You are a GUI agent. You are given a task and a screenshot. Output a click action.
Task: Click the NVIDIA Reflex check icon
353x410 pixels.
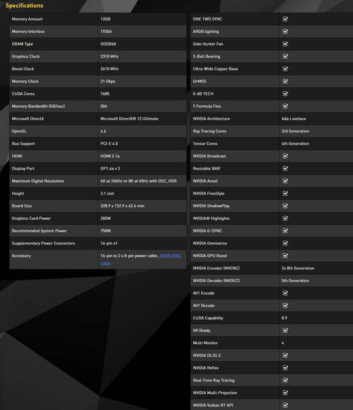coord(285,368)
